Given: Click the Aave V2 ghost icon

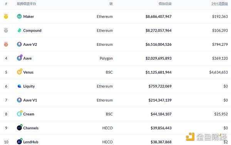Looking at the screenshot, I should (x=19, y=44).
